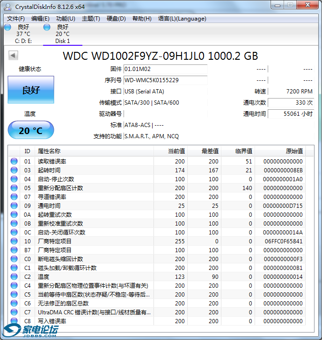Click the power-on hours field 55061 小时
Viewport: 322px width, 340px height.
click(291, 114)
